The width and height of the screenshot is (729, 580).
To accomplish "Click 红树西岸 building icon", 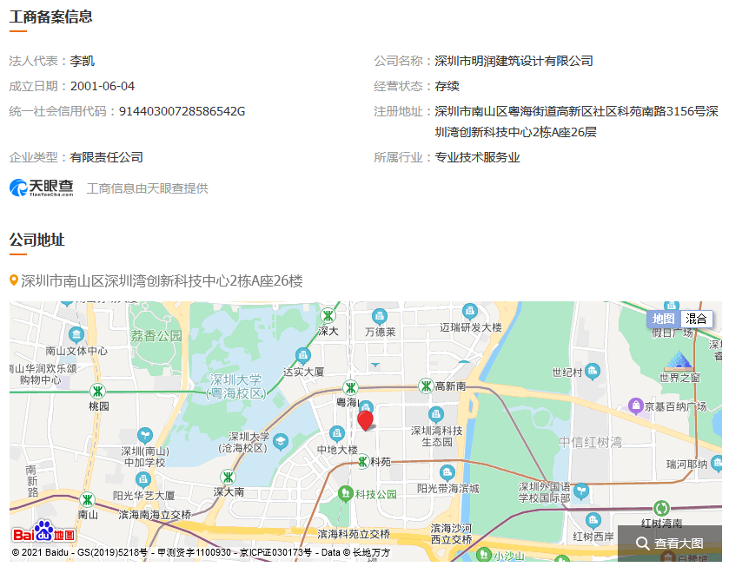I will pyautogui.click(x=593, y=520).
